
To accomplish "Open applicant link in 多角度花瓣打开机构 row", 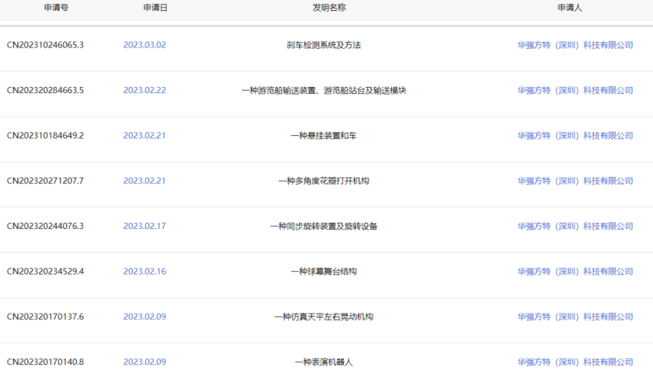I will tap(575, 181).
